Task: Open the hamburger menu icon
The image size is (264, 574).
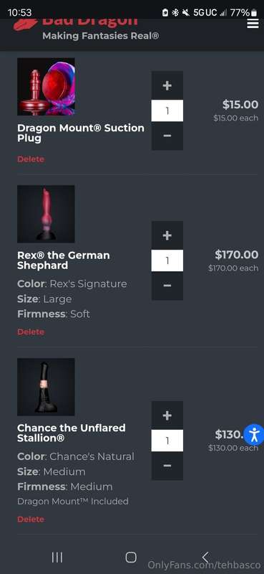Action: click(253, 24)
